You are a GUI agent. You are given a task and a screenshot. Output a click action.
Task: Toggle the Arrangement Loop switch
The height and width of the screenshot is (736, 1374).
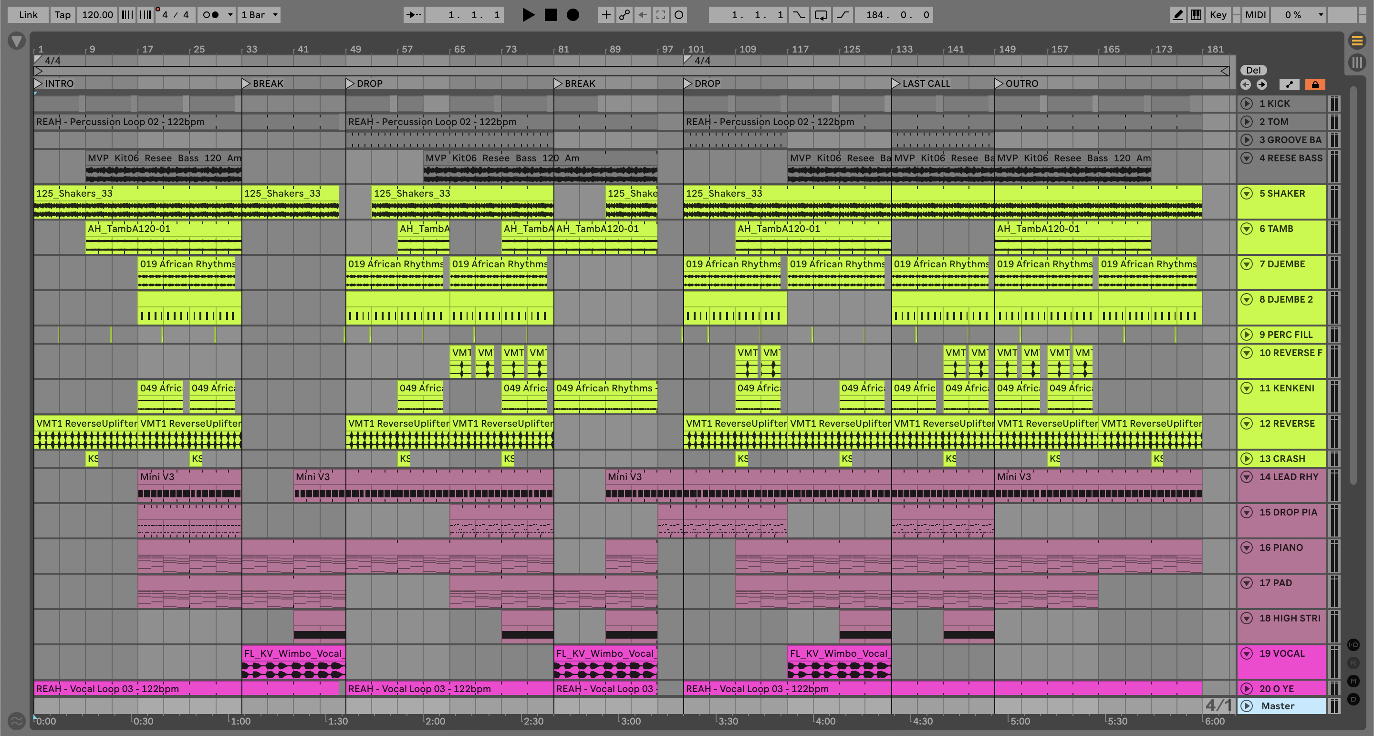tap(821, 15)
